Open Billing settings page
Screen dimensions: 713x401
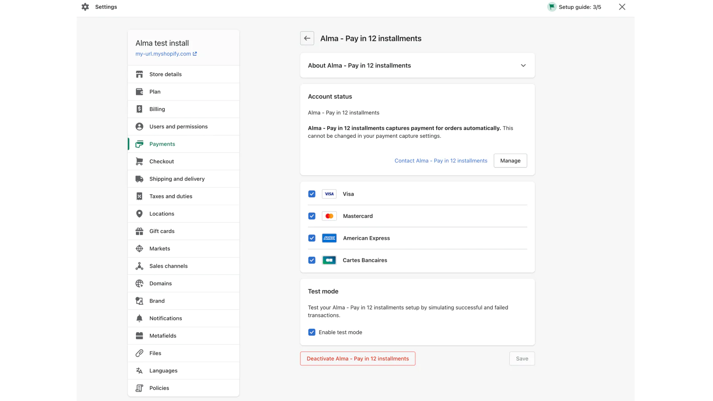(x=184, y=109)
